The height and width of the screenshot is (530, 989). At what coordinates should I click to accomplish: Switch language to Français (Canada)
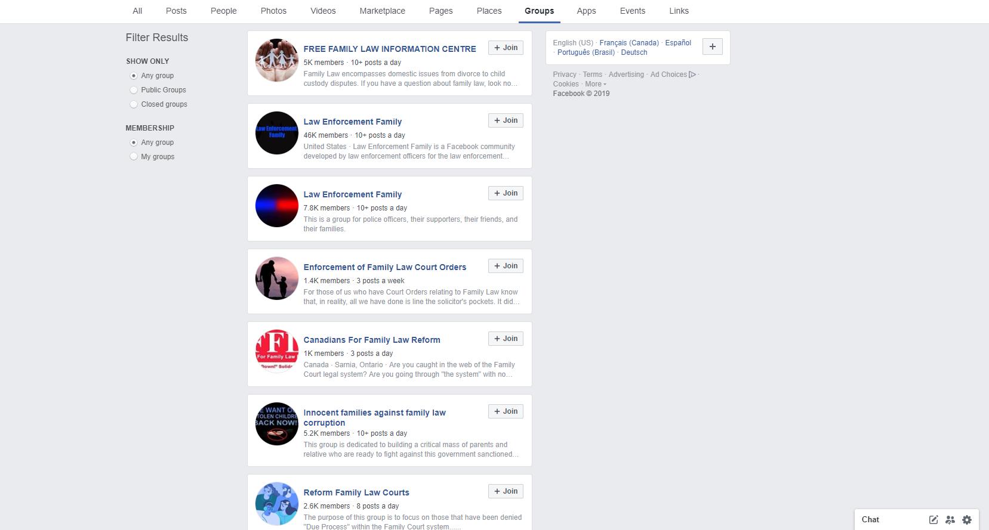(629, 43)
